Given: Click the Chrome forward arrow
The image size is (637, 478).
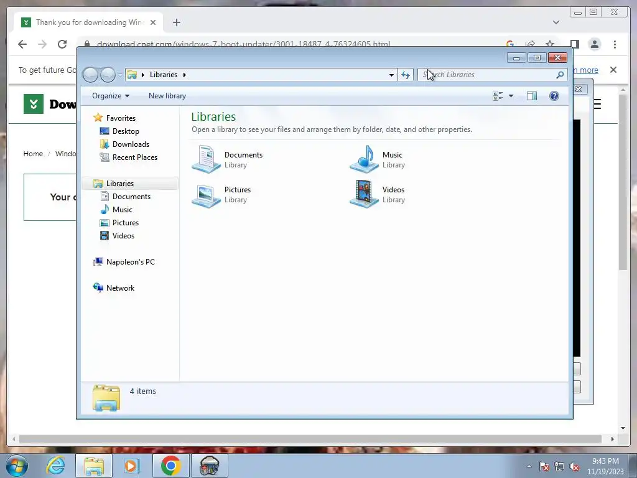Looking at the screenshot, I should 42,44.
